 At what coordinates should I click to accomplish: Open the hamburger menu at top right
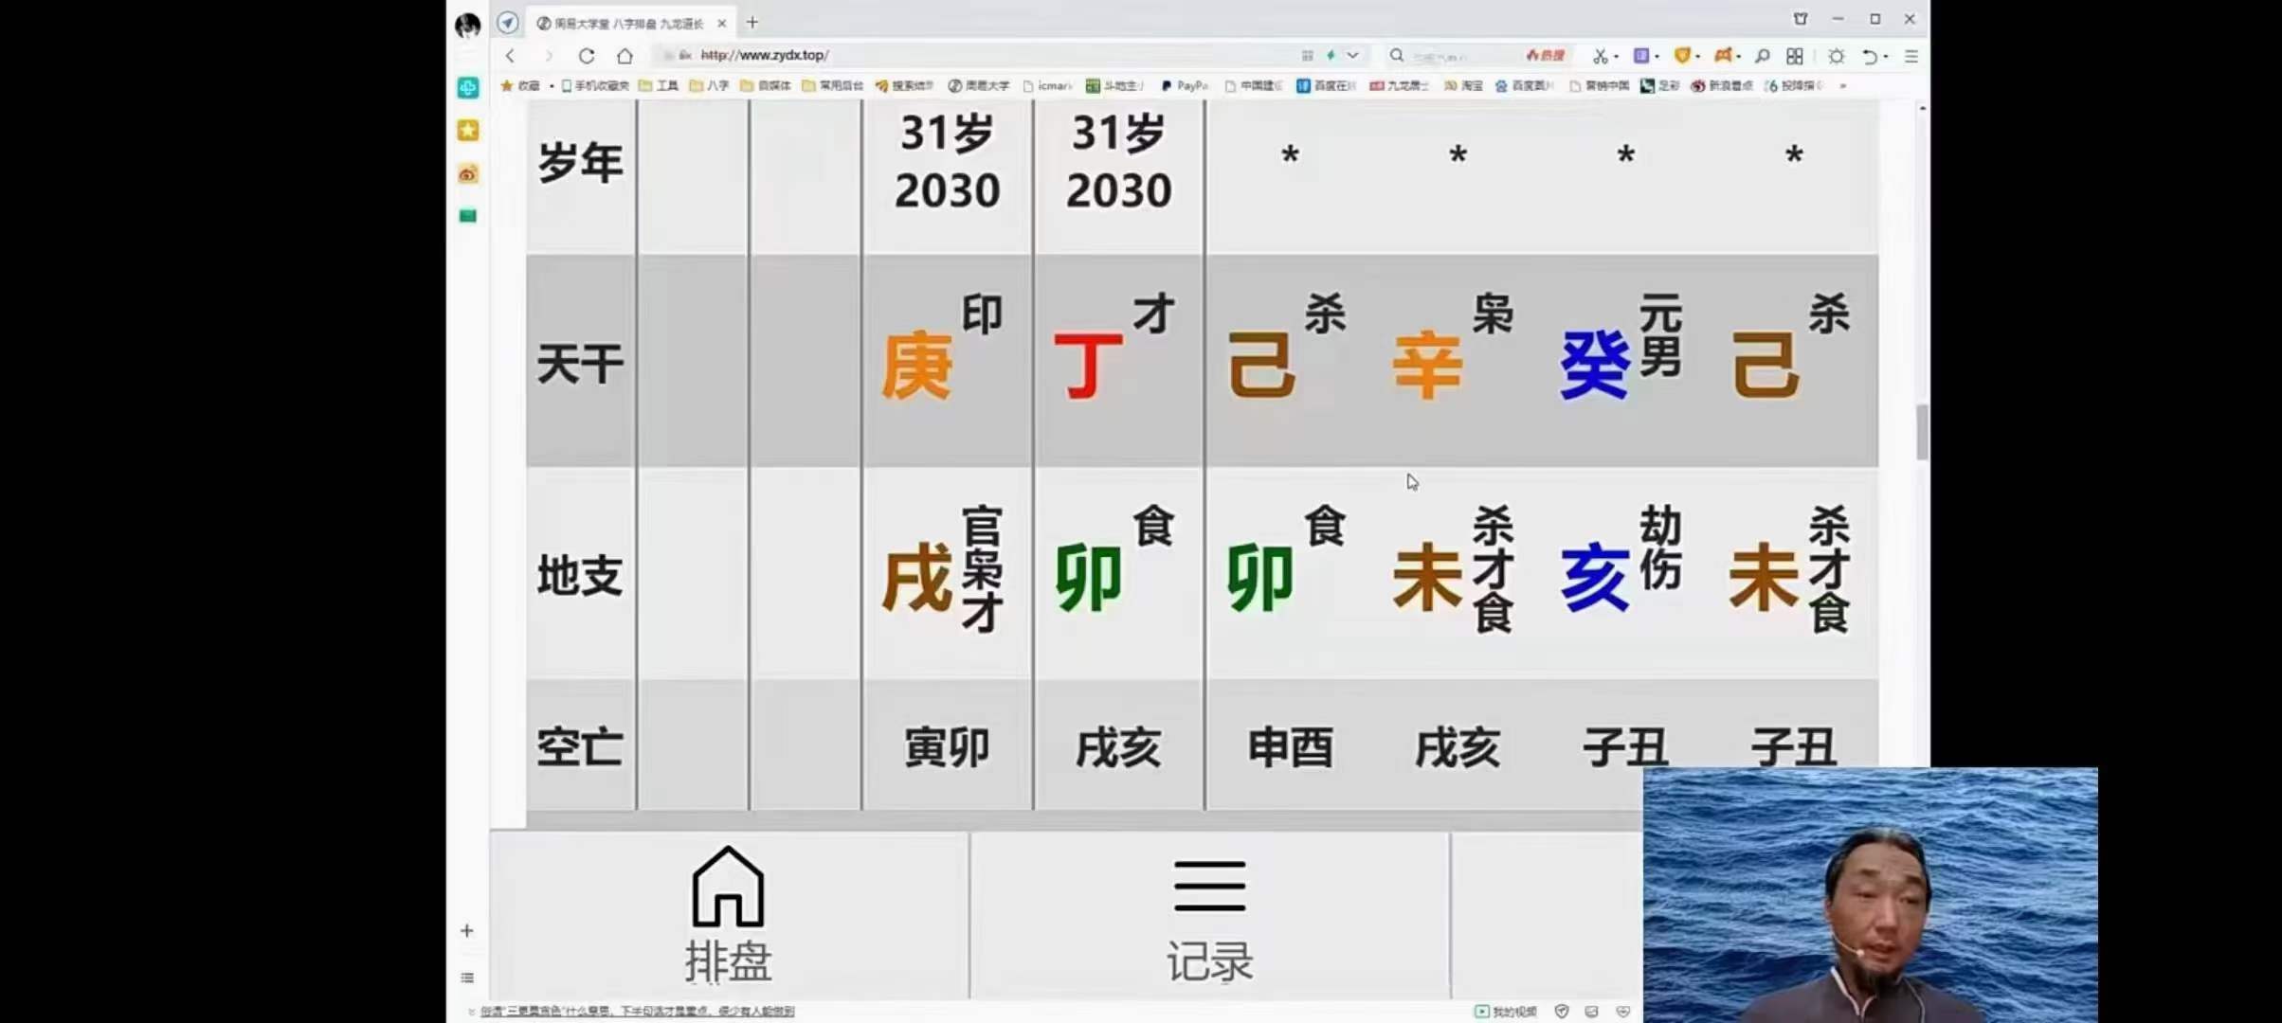(x=1912, y=57)
